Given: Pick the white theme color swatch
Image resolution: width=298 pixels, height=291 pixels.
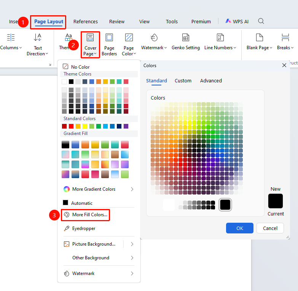Looking at the screenshot, I should tap(64, 82).
